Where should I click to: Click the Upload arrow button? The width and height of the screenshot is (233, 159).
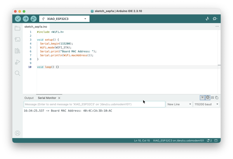[x=26, y=19]
